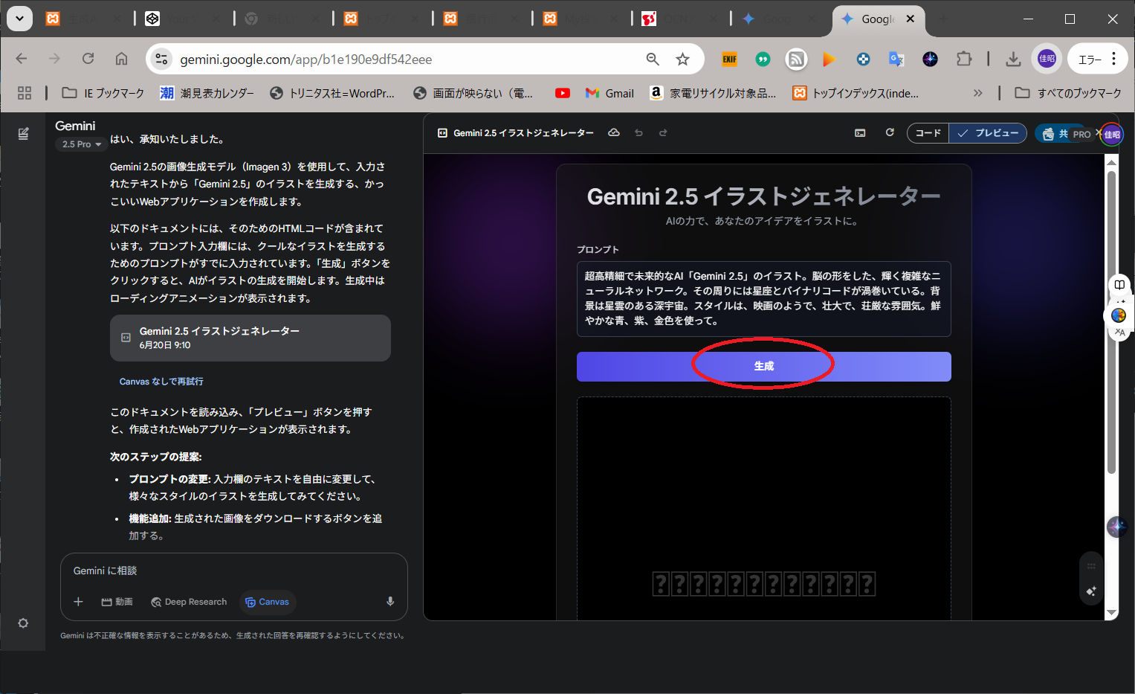The image size is (1135, 694).
Task: Click the dark sparkle star extension icon
Action: coord(930,60)
